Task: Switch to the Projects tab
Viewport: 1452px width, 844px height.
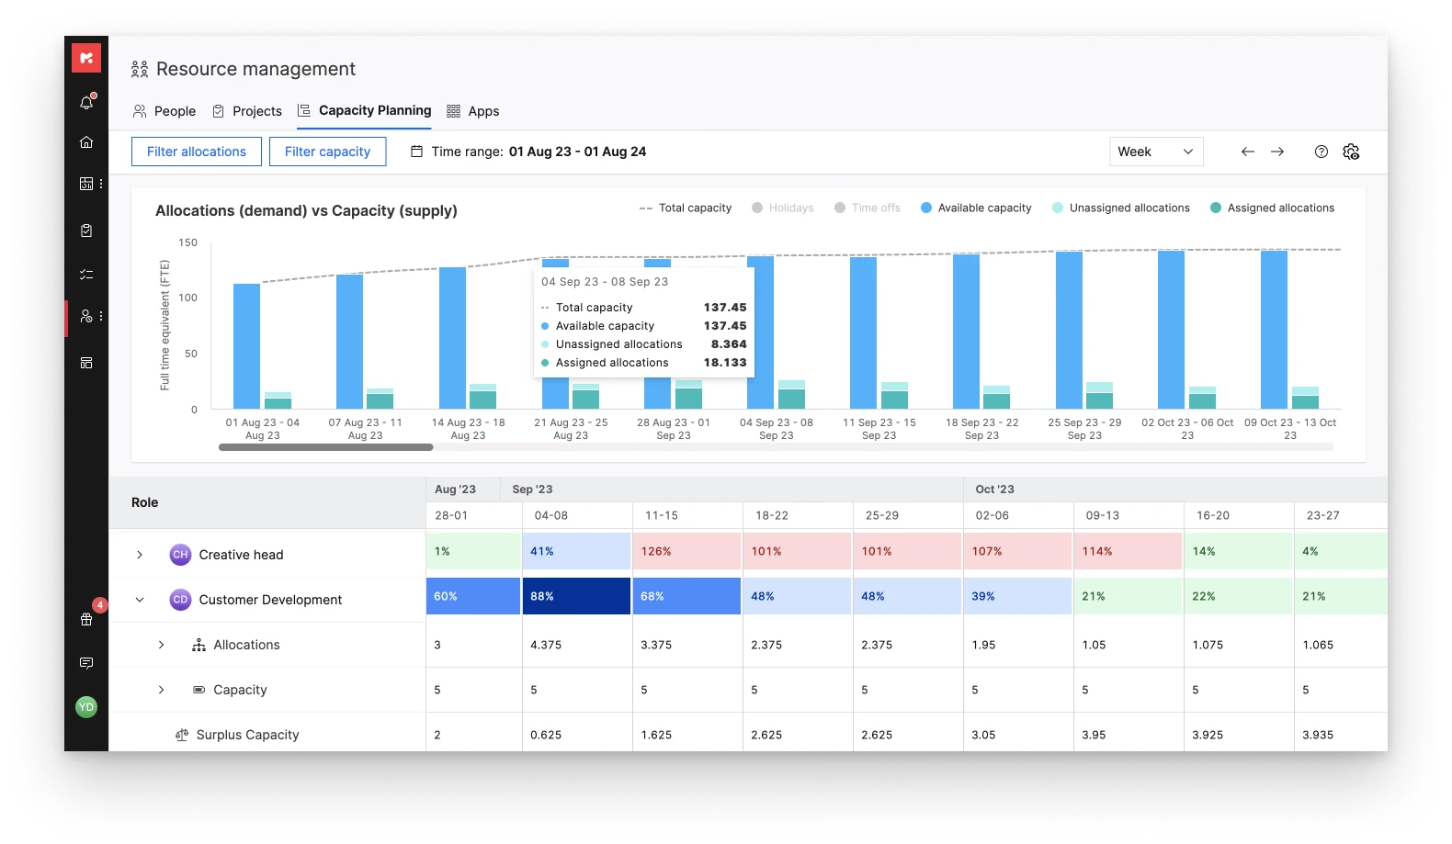Action: pos(247,111)
